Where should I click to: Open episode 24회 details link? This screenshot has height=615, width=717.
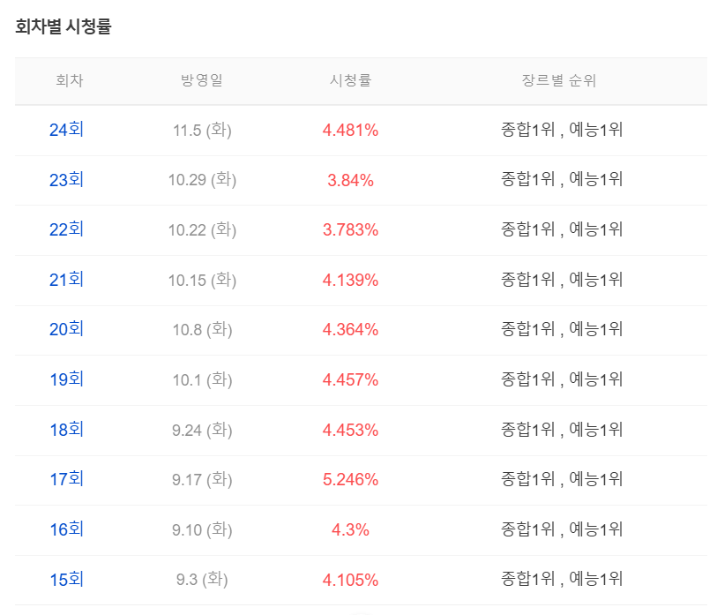67,130
